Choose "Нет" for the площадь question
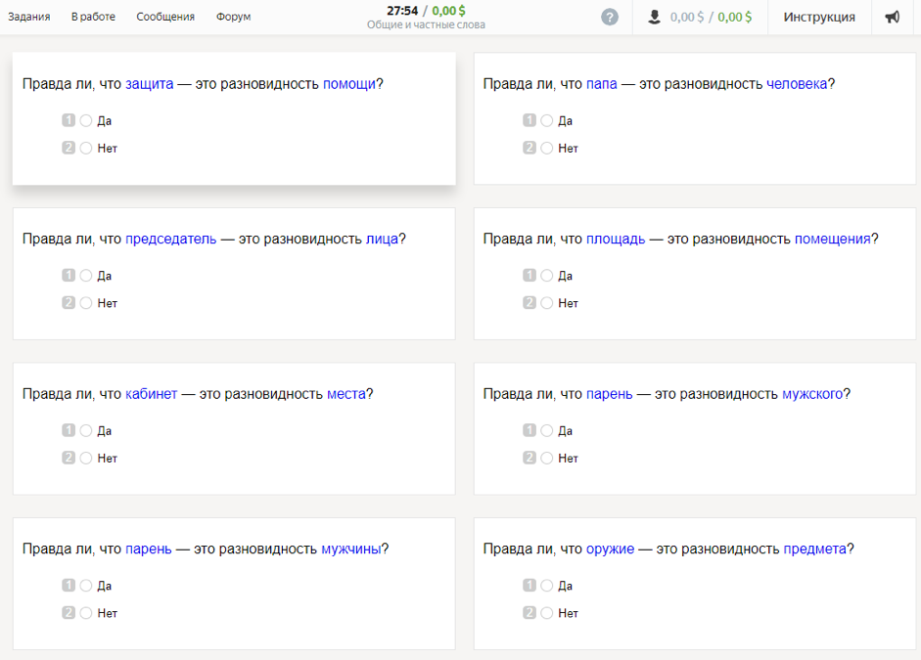Screen dimensions: 921x660 tap(547, 303)
